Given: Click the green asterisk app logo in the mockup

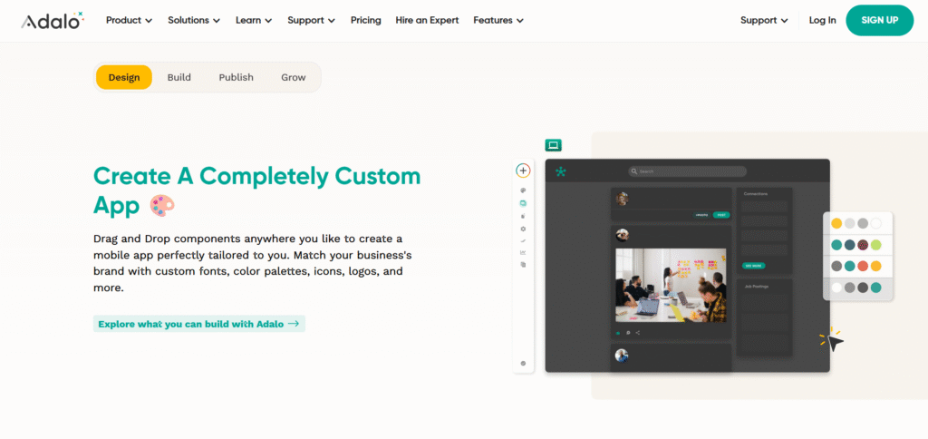Looking at the screenshot, I should tap(561, 171).
